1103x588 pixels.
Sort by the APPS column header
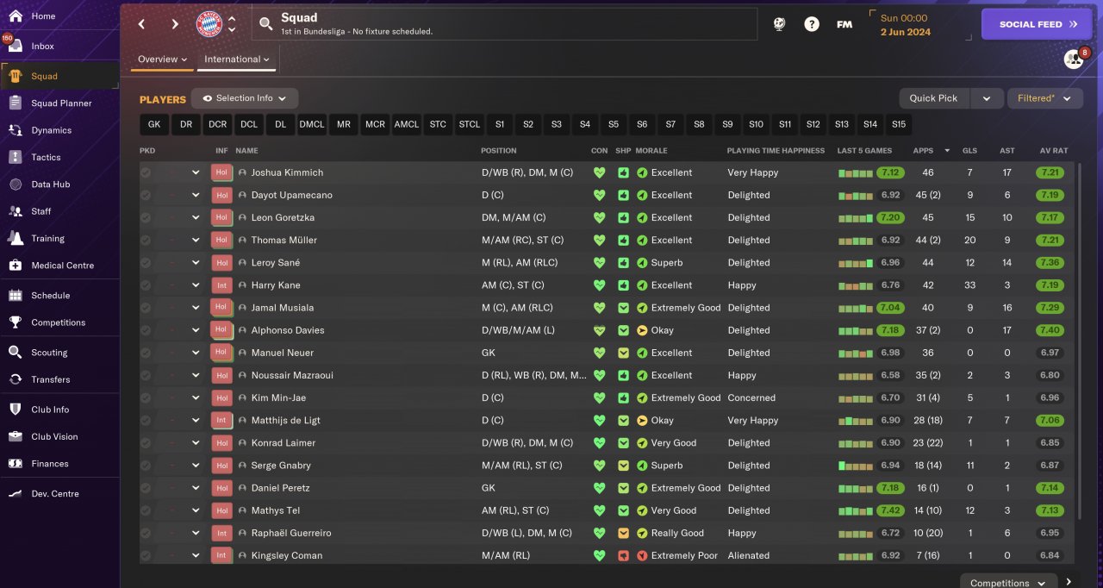[923, 150]
